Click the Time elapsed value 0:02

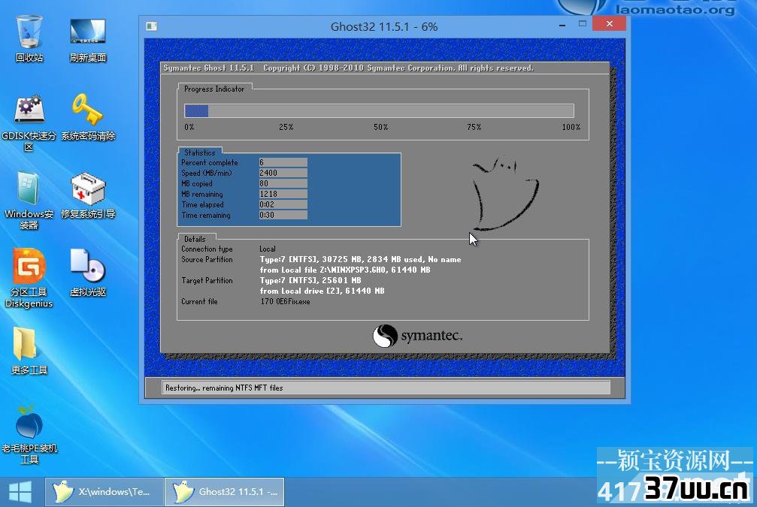click(x=283, y=204)
